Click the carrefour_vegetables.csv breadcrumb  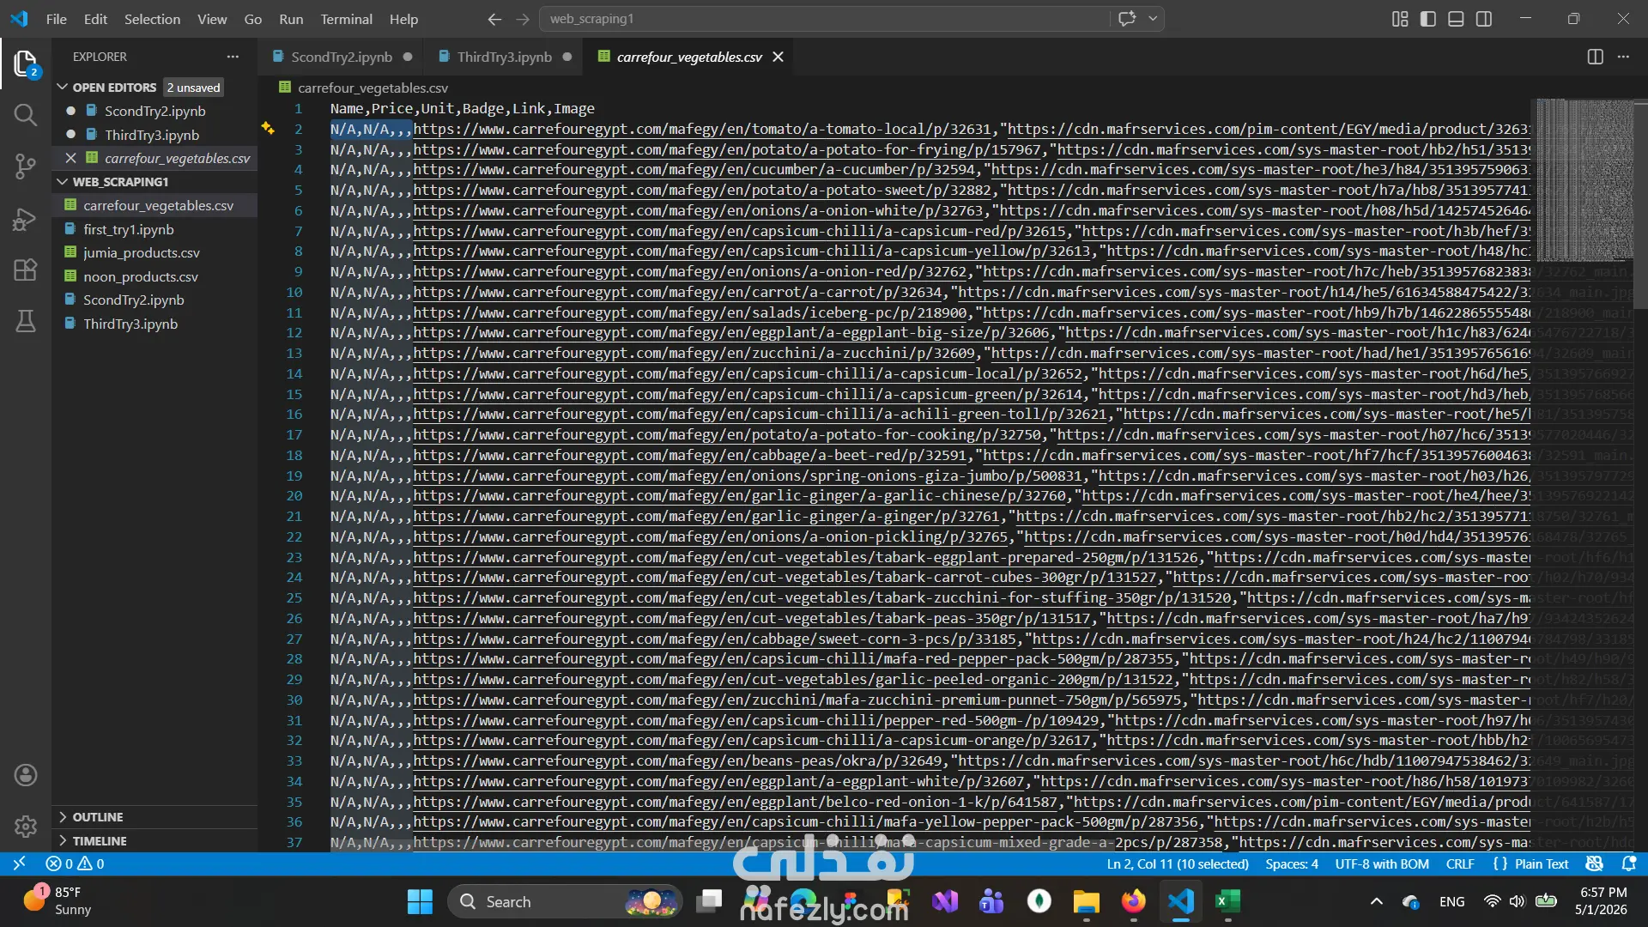coord(373,88)
